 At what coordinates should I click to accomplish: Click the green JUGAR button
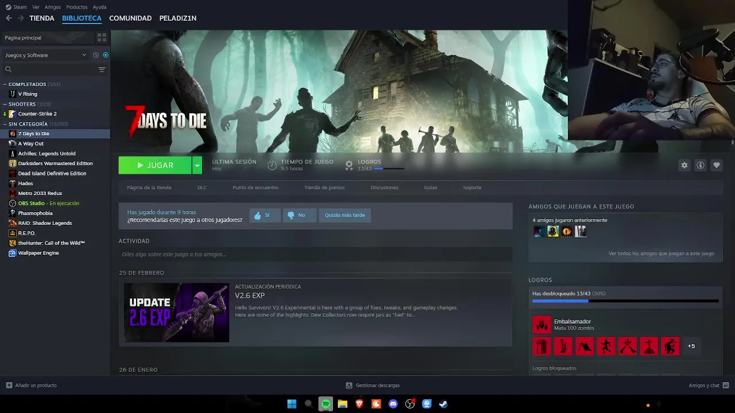(x=155, y=165)
